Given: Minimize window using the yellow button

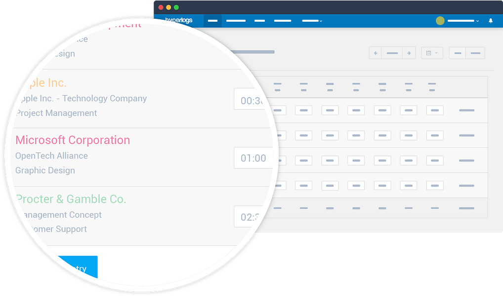Looking at the screenshot, I should click(x=168, y=7).
